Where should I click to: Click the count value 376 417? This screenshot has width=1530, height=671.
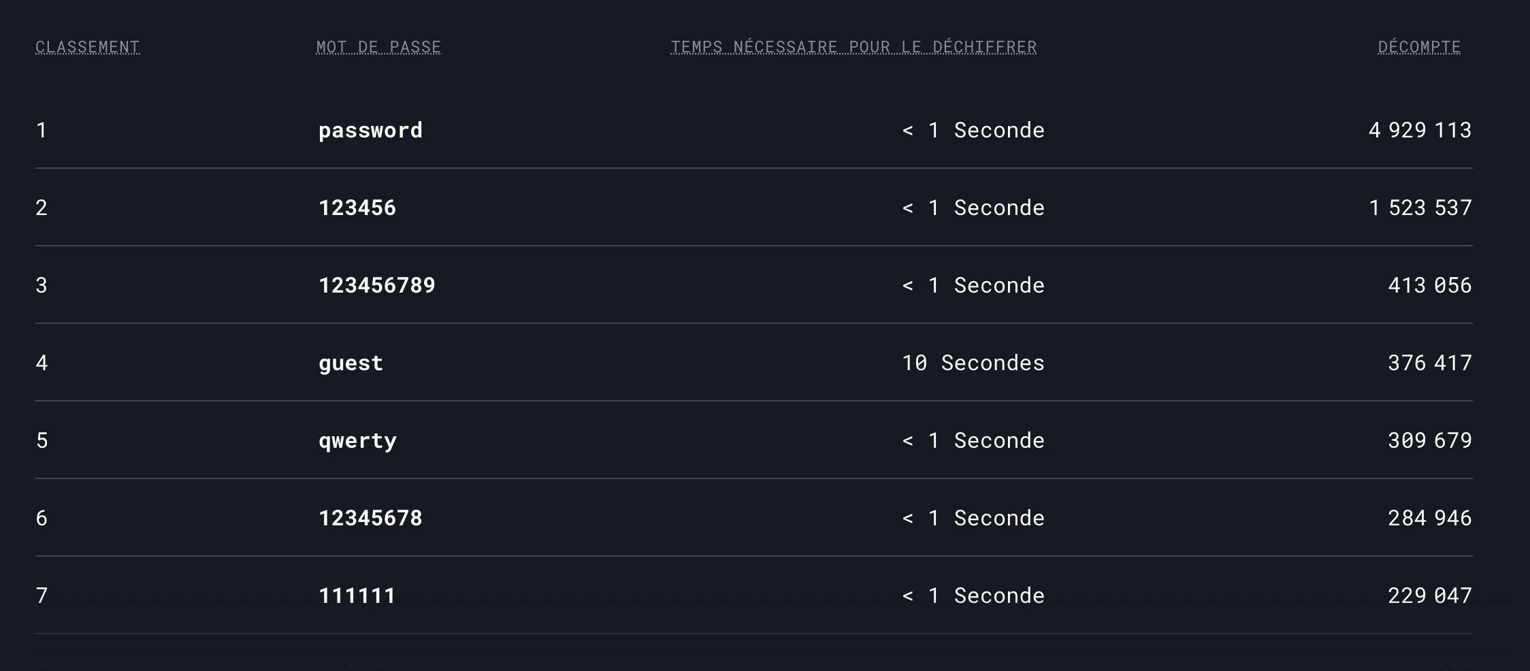[x=1429, y=363]
